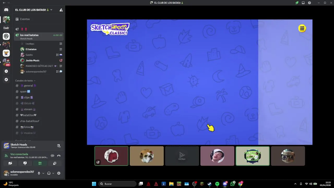Invite people to EL CLUB DE LOS BATAS
Viewport: 334px width, 188px height.
point(61,10)
